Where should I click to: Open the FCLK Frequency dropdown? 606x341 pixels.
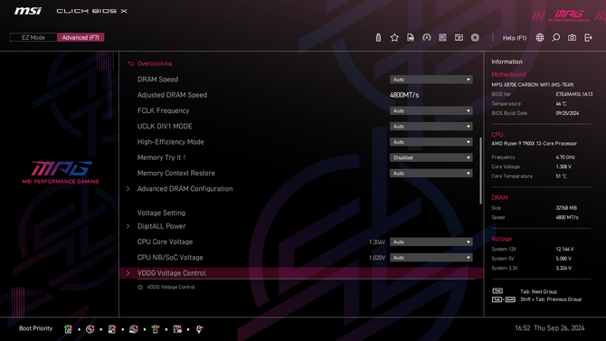(431, 110)
